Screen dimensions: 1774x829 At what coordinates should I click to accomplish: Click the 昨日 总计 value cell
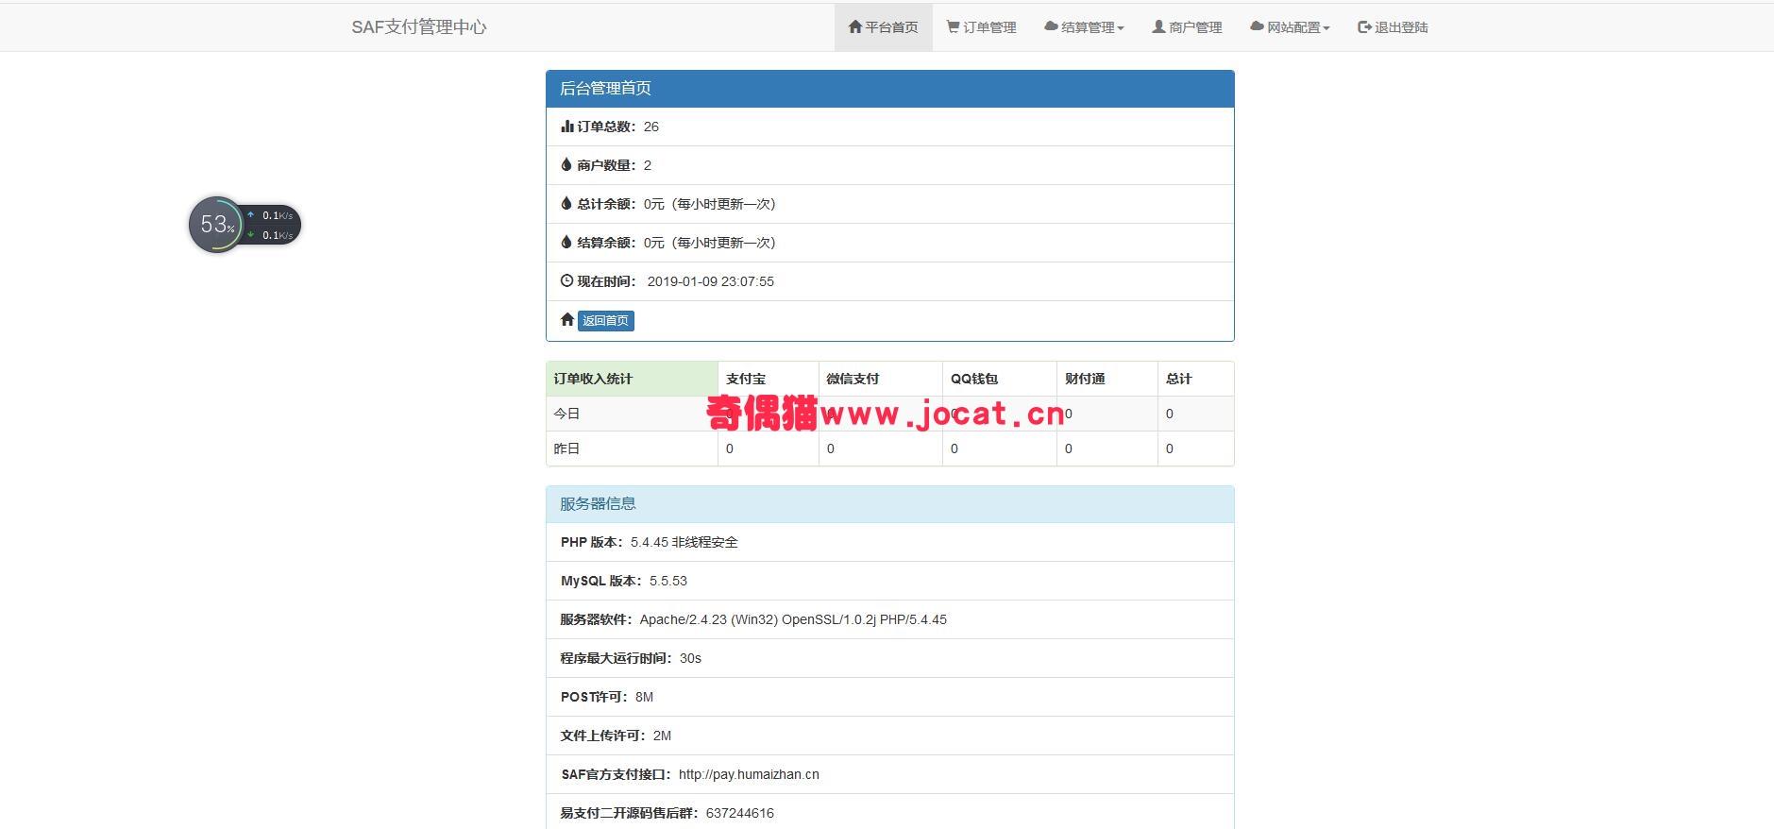pyautogui.click(x=1196, y=448)
